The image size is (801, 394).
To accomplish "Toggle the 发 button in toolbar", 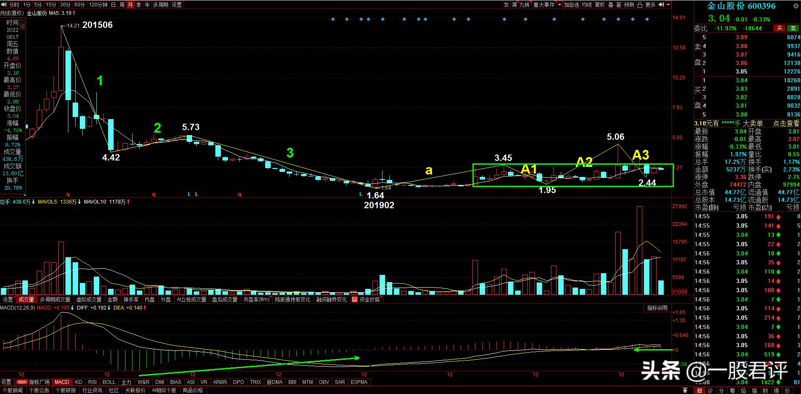I will tap(506, 5).
